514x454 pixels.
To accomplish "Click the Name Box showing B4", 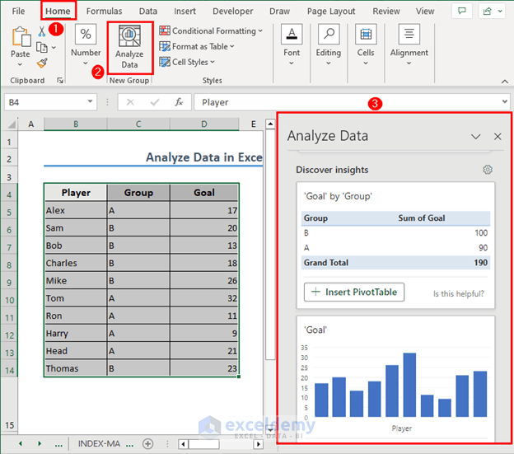I will click(46, 102).
